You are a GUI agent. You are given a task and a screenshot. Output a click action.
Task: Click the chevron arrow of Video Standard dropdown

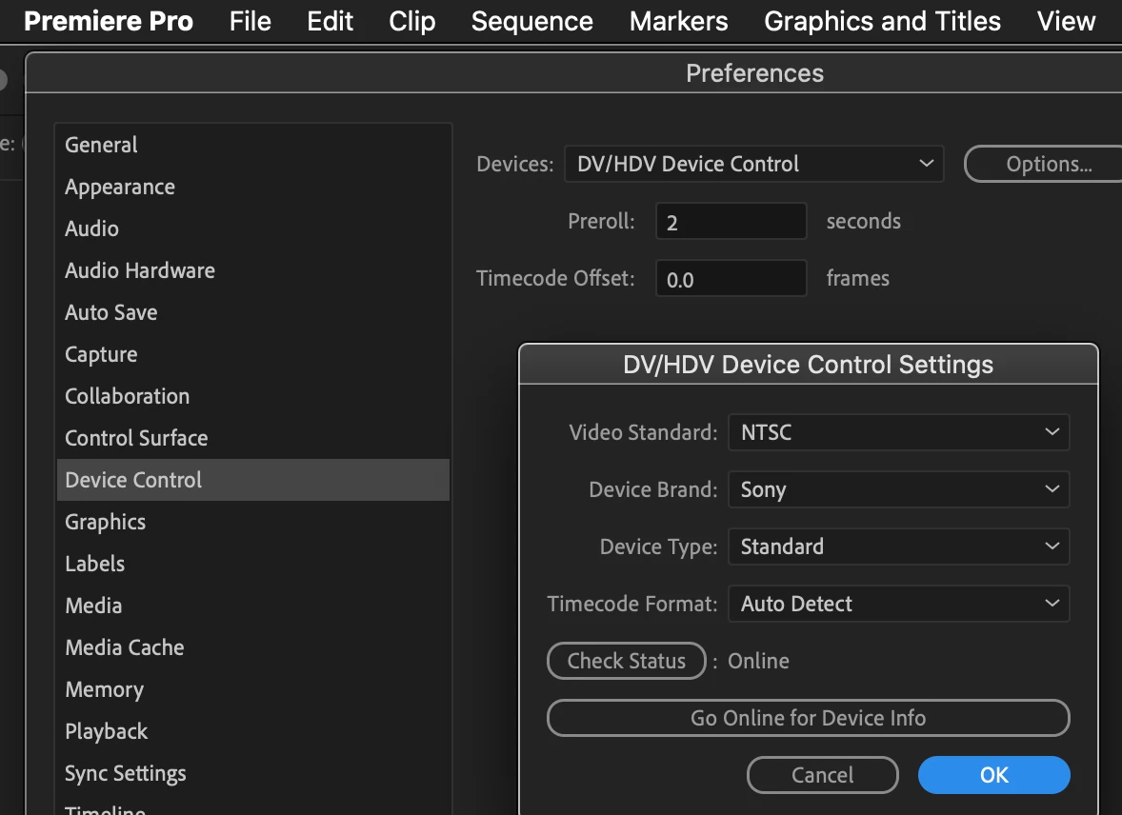1052,431
